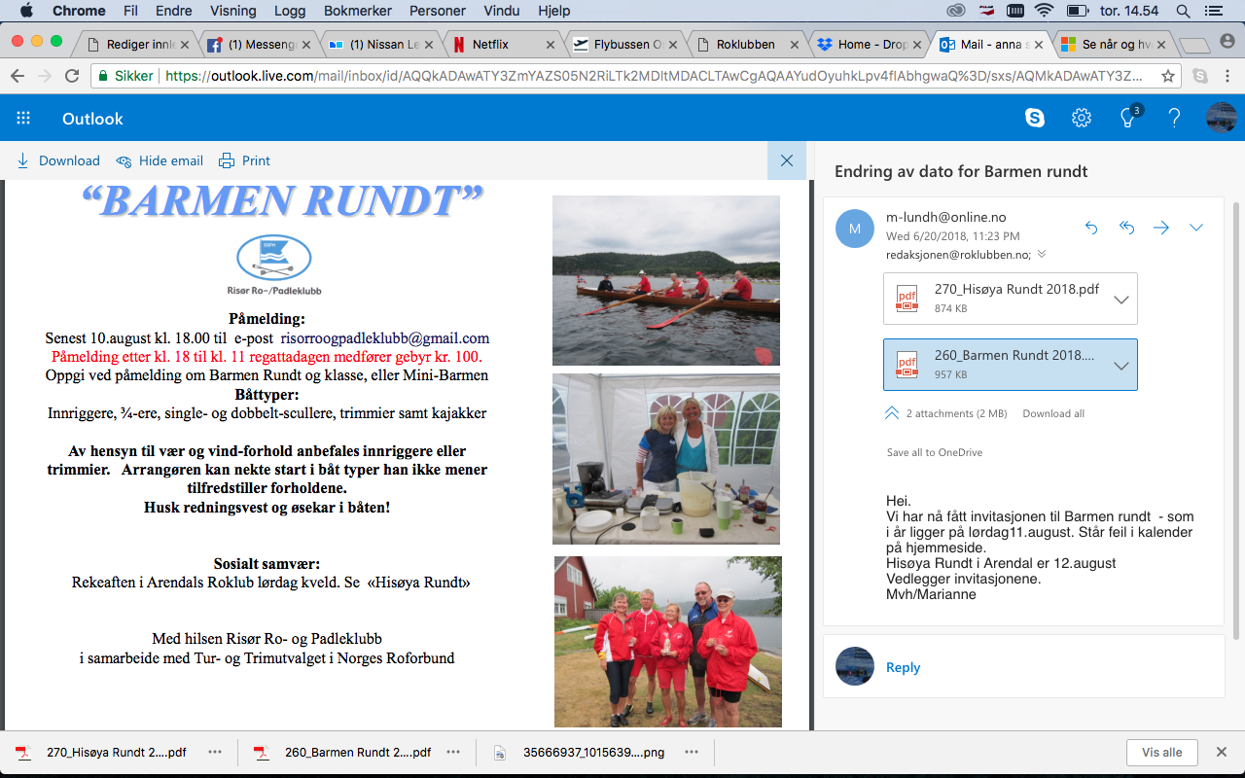Open Outlook settings gear
1245x778 pixels.
pos(1081,119)
